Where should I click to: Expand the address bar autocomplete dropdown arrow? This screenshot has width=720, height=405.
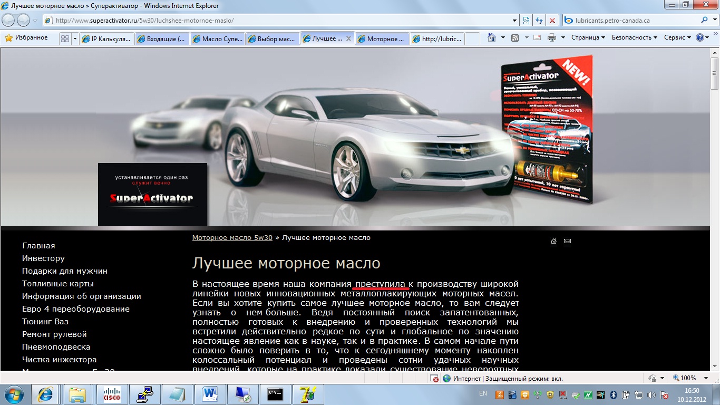tap(515, 21)
